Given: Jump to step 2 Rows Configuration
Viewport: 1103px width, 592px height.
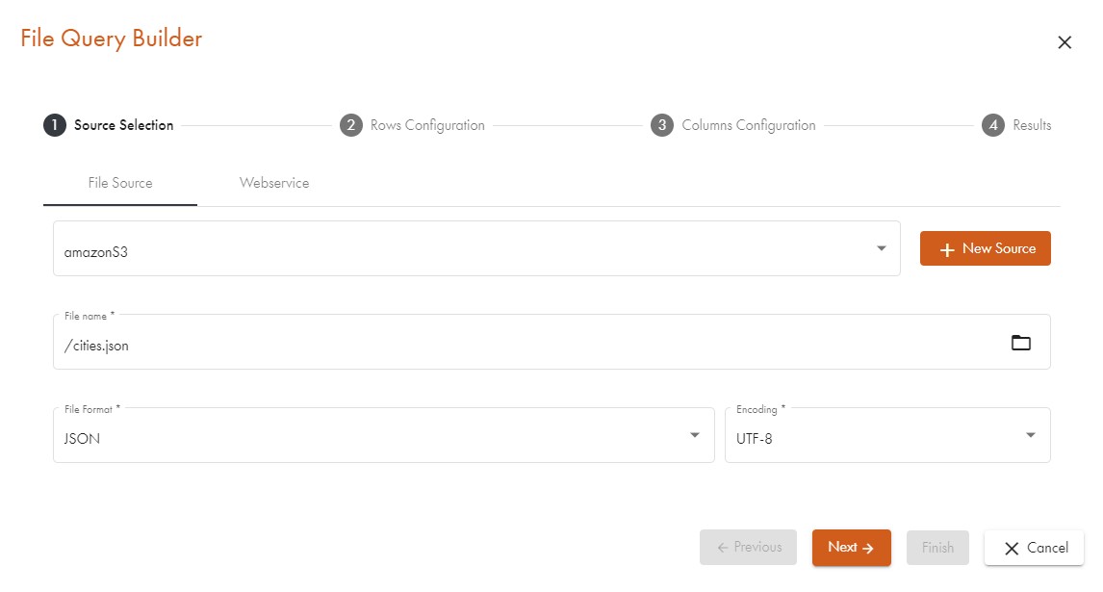Looking at the screenshot, I should 413,125.
